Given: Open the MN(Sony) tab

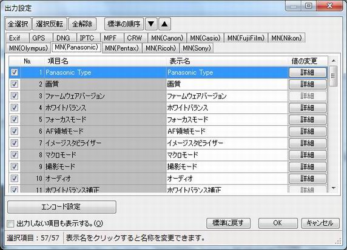Looking at the screenshot, I should click(197, 48).
